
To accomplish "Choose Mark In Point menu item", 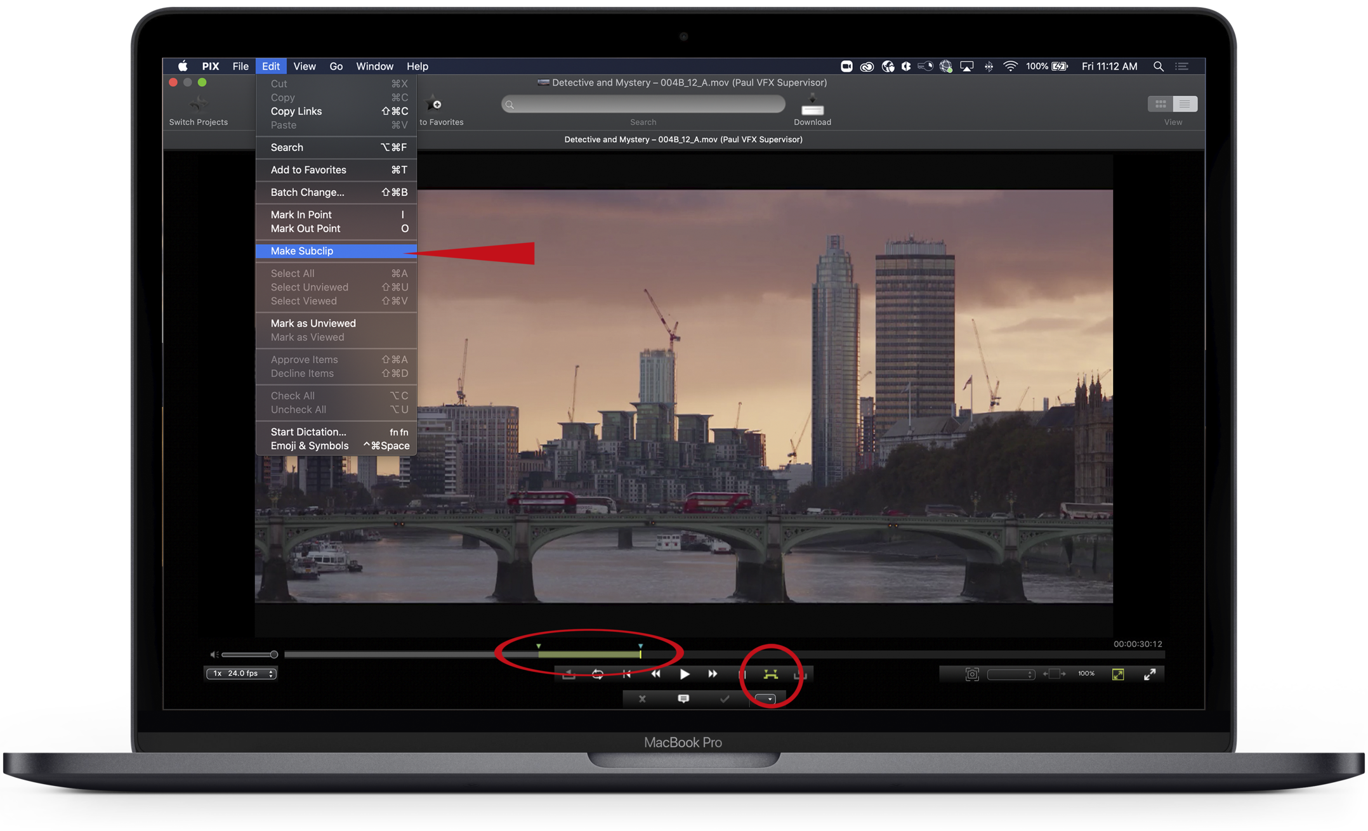I will tap(301, 214).
